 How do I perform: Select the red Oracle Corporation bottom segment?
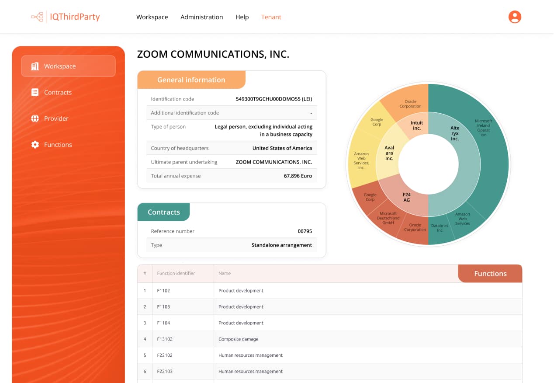pos(415,227)
